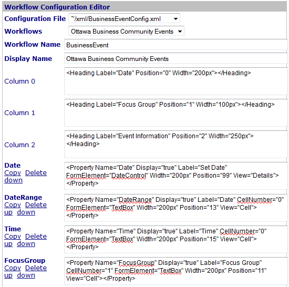Screen dimensions: 289x287
Task: Edit the Column 2 heading textarea
Action: [x=176, y=145]
